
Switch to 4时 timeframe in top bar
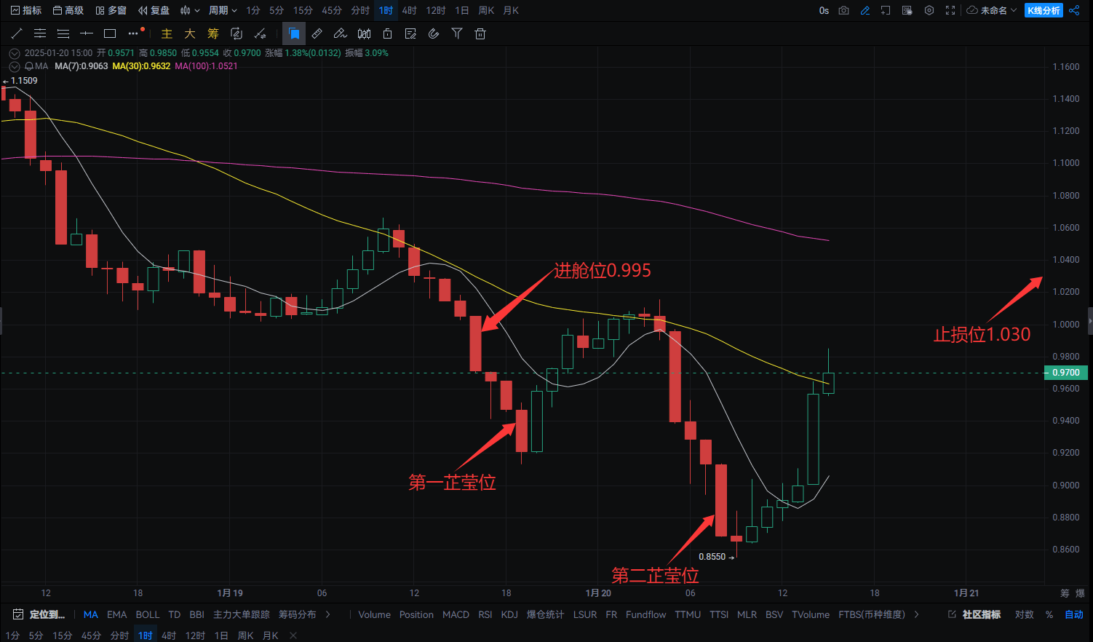(410, 10)
